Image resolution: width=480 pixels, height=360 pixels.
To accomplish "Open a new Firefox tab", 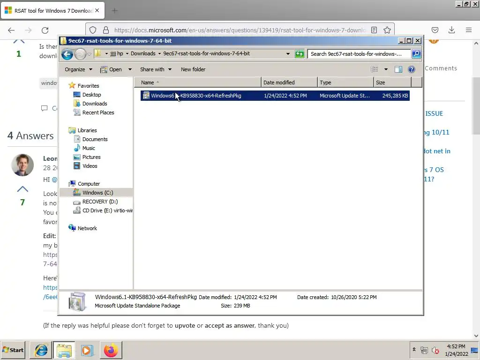I will (115, 11).
